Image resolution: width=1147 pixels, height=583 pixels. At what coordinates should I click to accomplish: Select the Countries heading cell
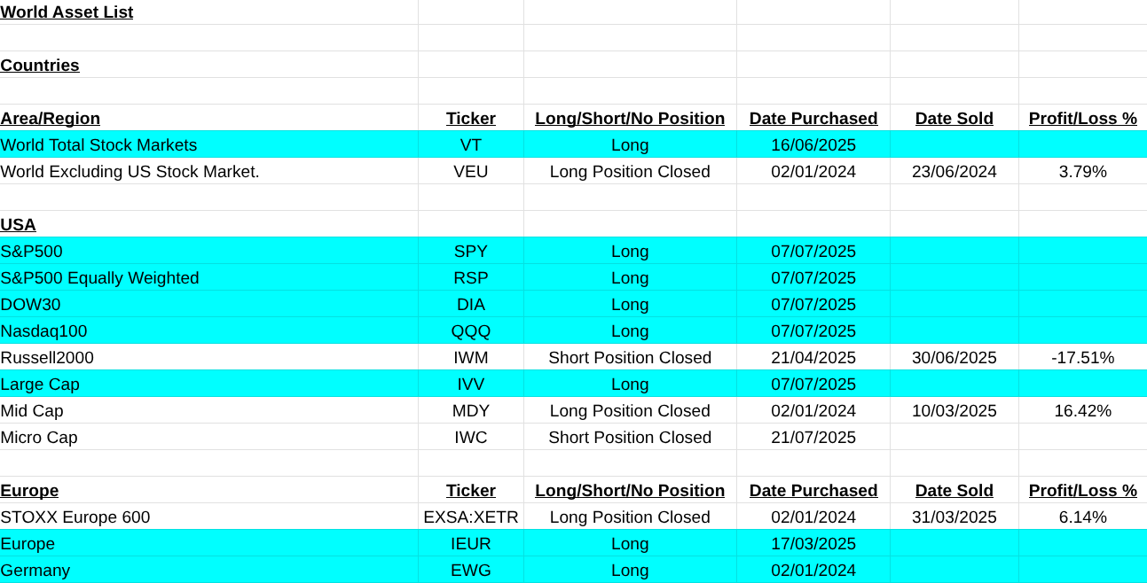(x=40, y=66)
